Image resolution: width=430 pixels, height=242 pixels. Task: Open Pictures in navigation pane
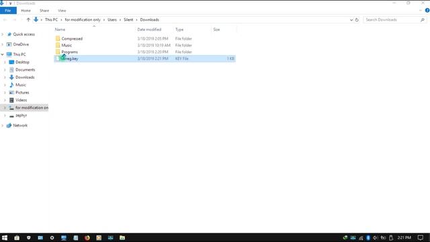point(22,93)
